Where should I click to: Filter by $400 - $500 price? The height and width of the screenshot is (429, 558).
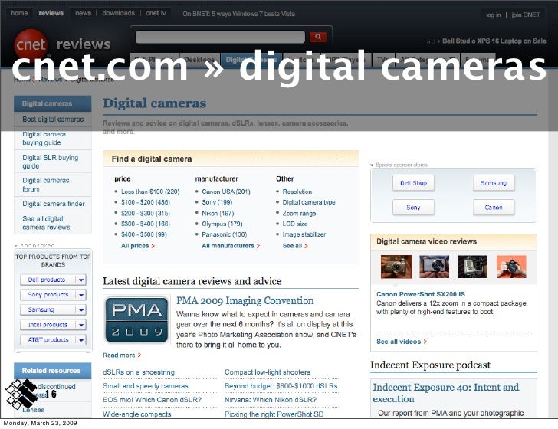pos(144,234)
